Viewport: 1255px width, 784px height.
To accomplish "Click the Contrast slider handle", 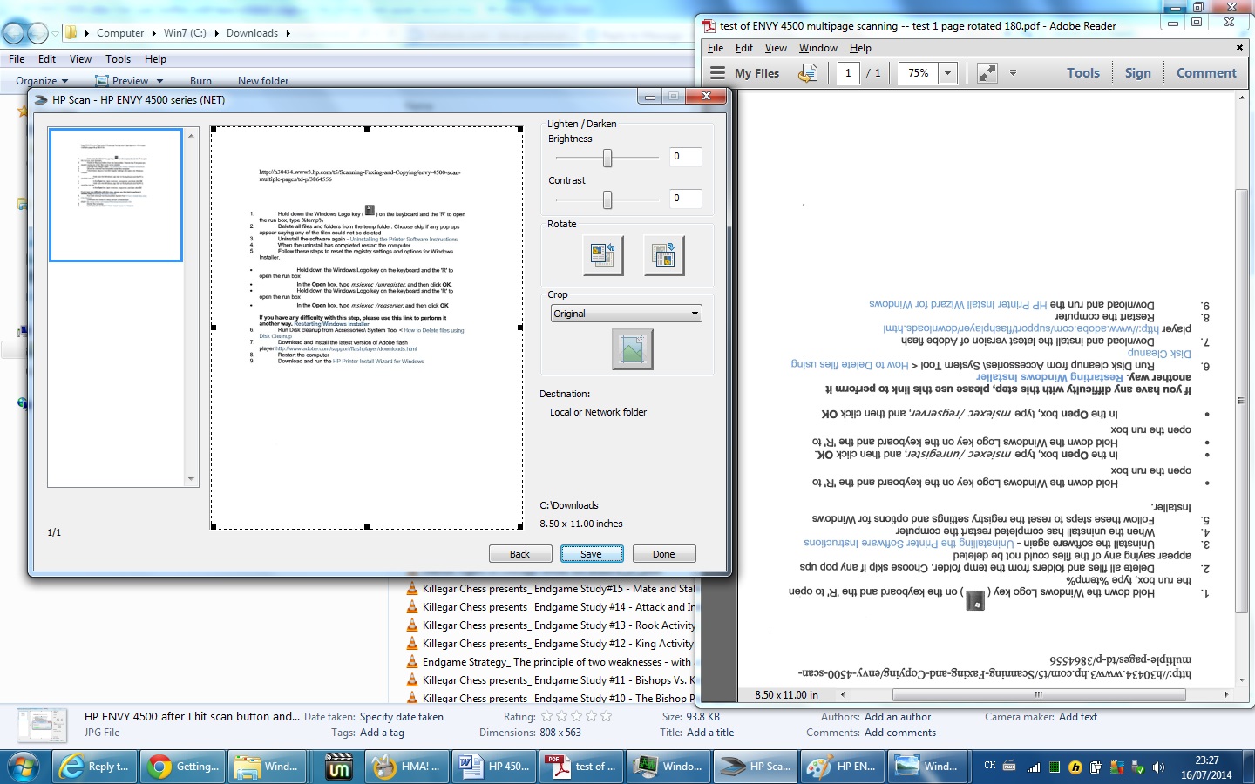I will 607,199.
